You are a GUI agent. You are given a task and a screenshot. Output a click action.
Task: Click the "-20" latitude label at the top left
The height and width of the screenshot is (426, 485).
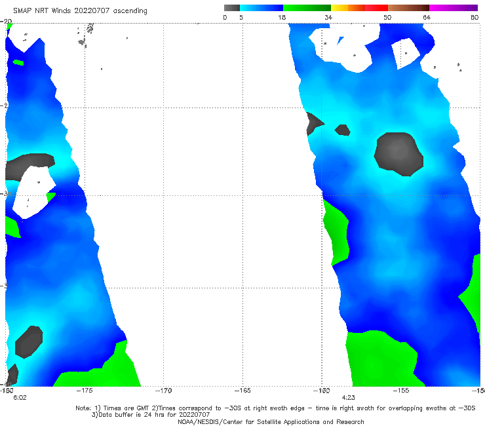[6, 22]
